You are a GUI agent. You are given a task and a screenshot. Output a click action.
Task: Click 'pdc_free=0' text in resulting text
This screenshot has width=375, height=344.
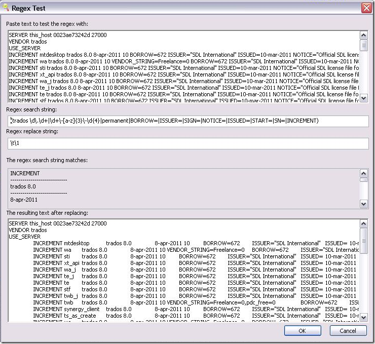pyautogui.click(x=261, y=302)
